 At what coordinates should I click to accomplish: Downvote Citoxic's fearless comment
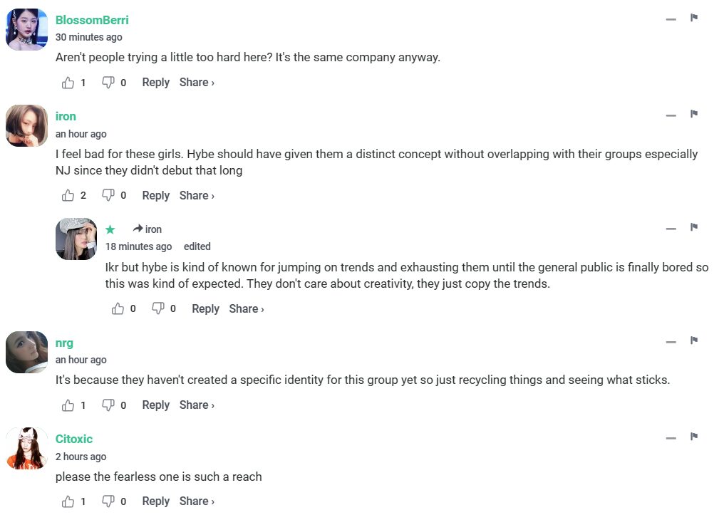coord(108,501)
